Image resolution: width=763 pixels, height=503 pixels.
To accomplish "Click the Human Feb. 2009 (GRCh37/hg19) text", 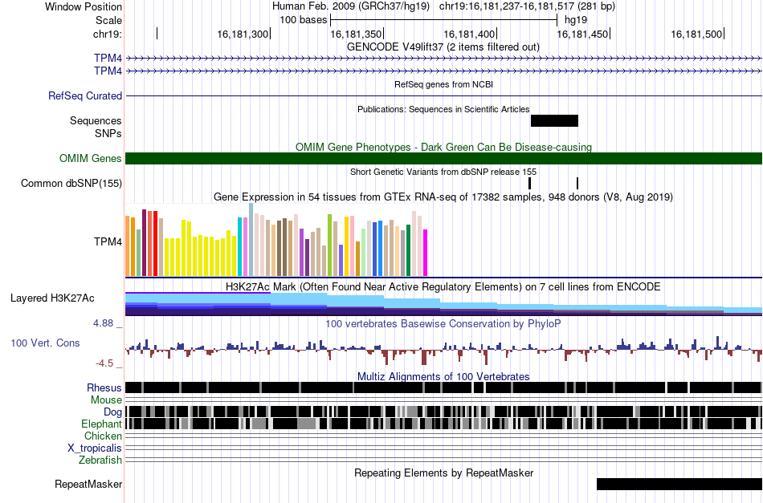I will [x=351, y=6].
